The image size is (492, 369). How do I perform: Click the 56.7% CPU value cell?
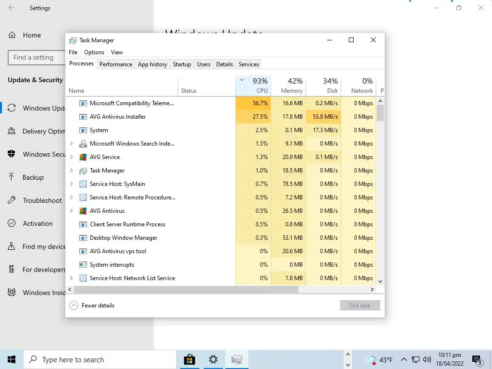coord(253,103)
